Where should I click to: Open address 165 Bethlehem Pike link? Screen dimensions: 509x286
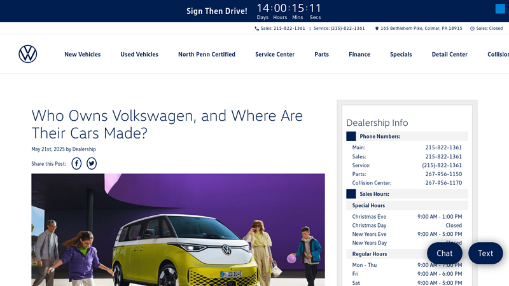coord(421,29)
